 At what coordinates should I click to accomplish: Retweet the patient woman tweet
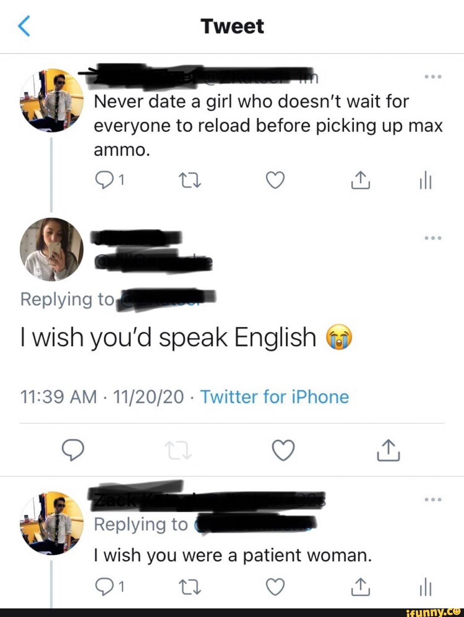click(189, 587)
